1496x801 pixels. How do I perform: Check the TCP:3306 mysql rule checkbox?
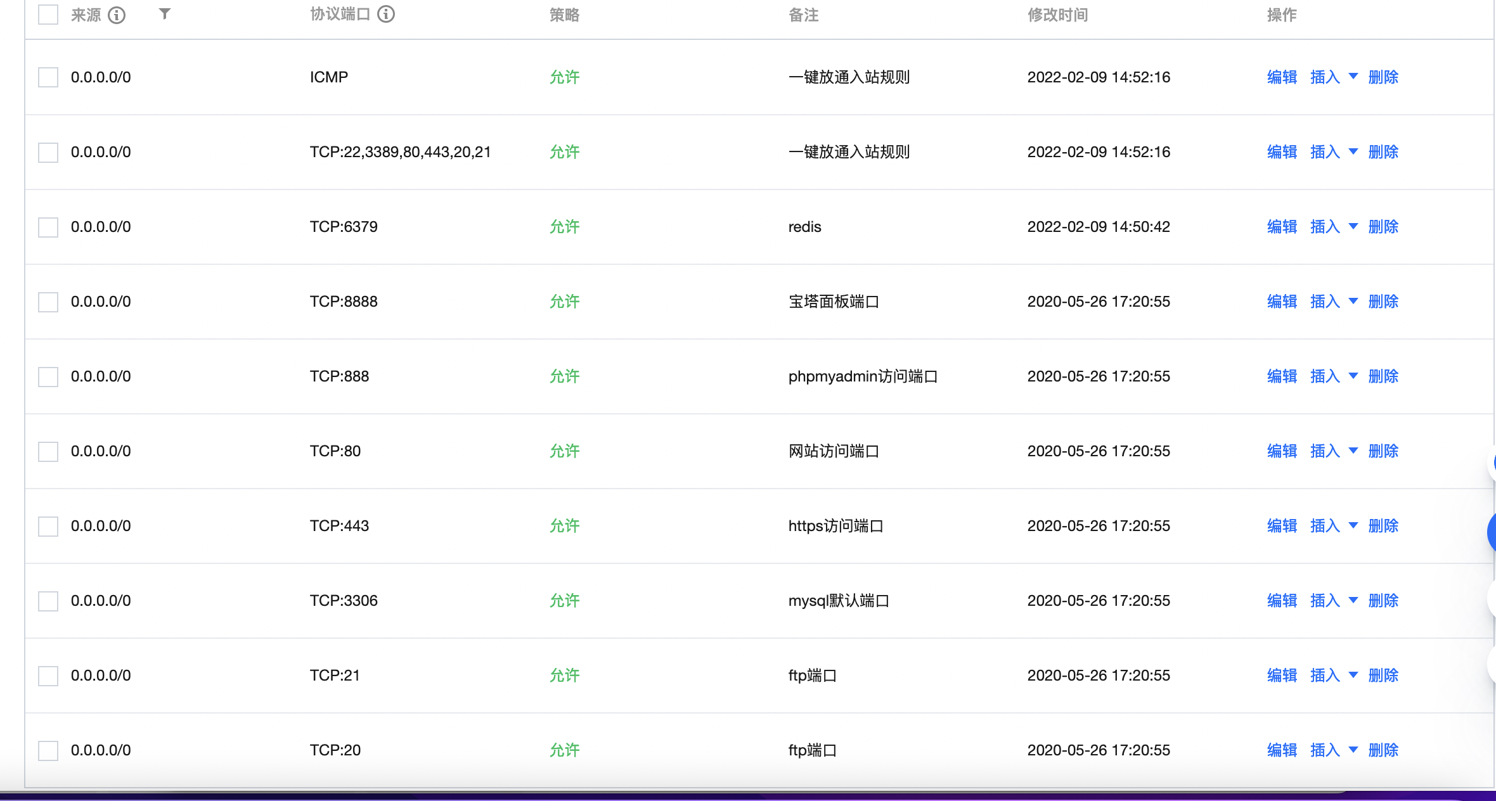point(48,601)
